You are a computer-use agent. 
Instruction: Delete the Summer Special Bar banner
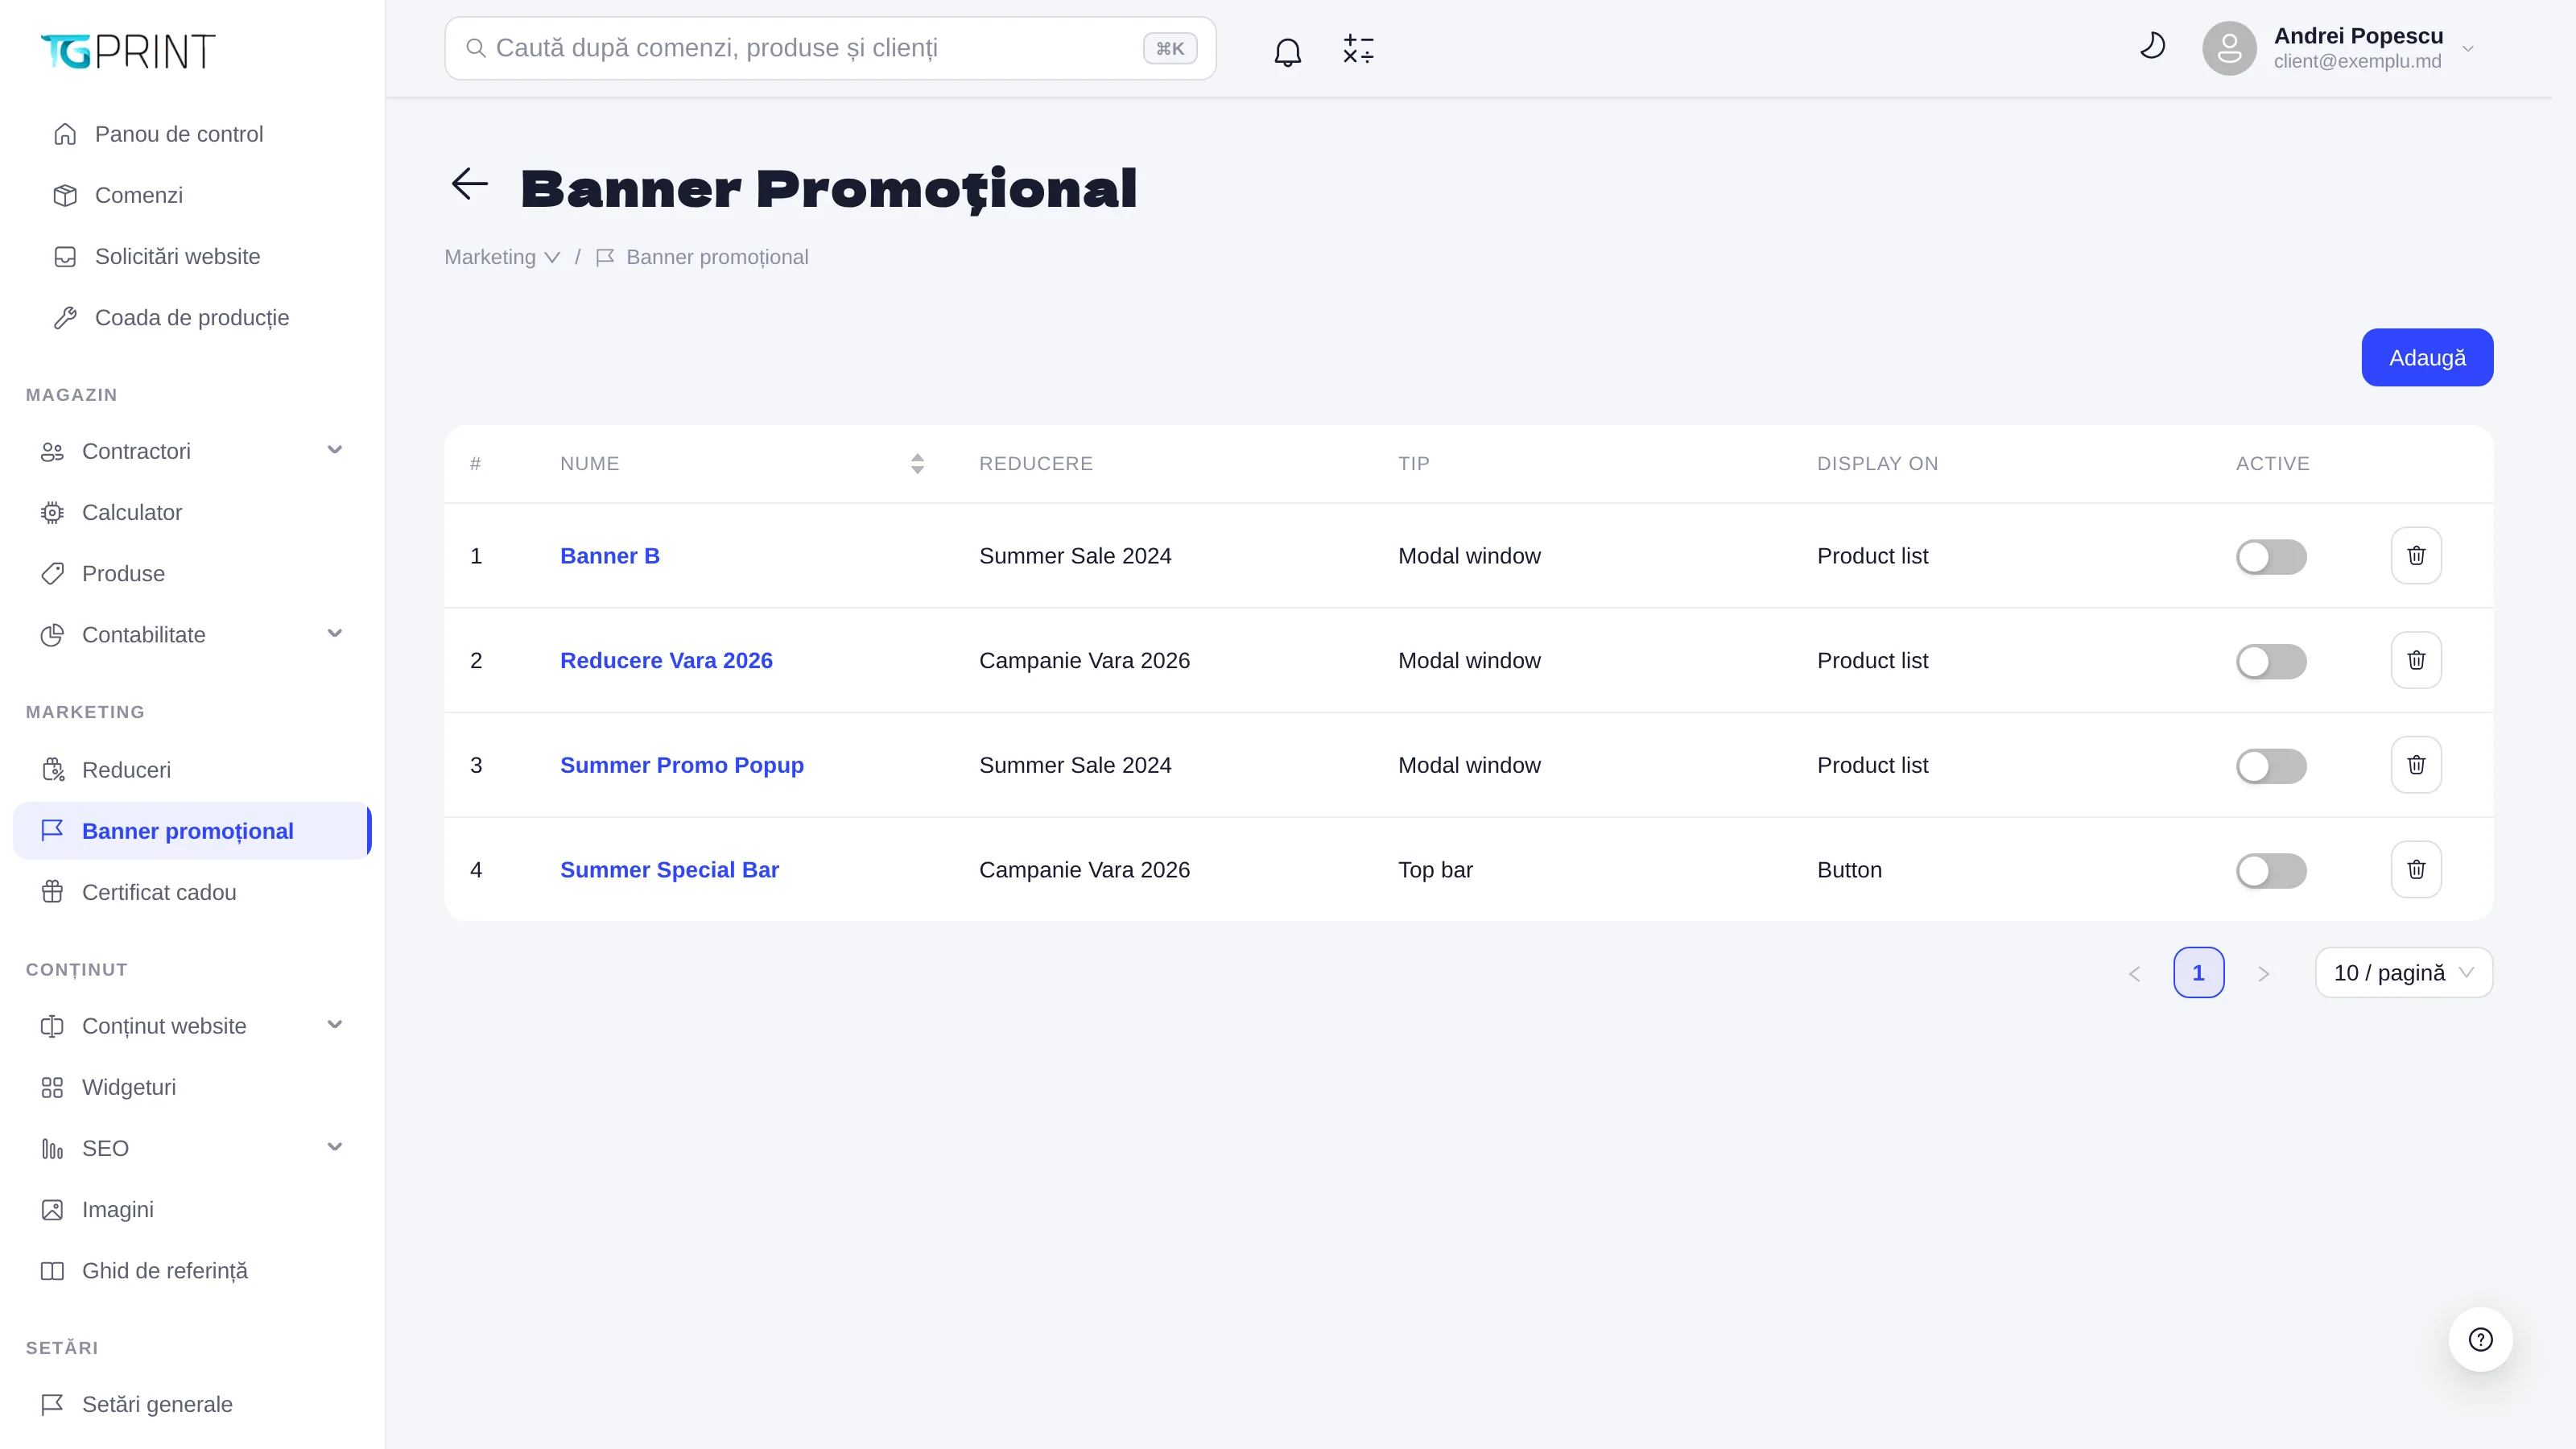[2416, 870]
